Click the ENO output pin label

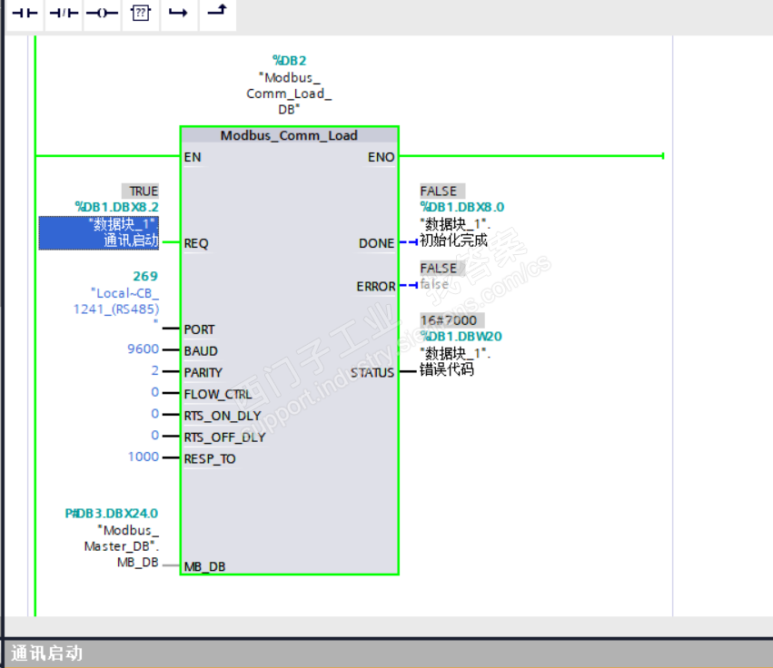click(x=382, y=157)
